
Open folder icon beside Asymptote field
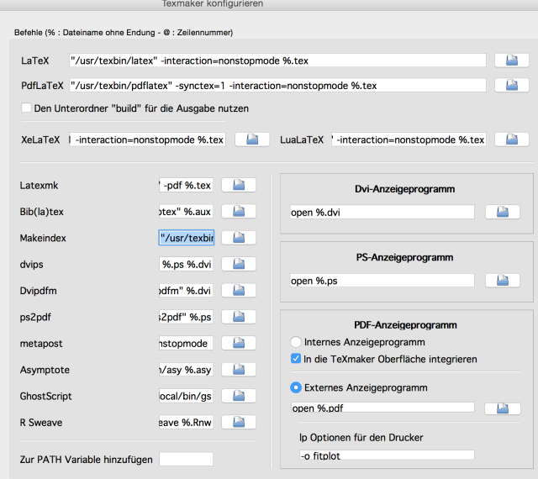(239, 369)
